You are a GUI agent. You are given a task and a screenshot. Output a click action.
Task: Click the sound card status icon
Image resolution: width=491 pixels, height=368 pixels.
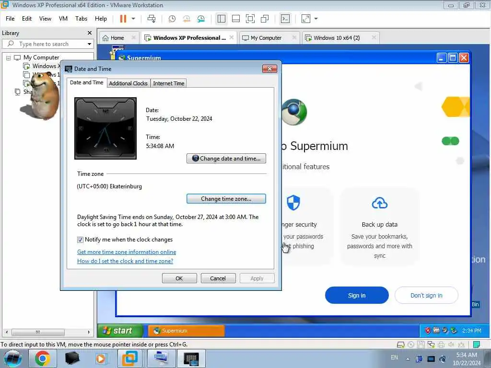451,345
